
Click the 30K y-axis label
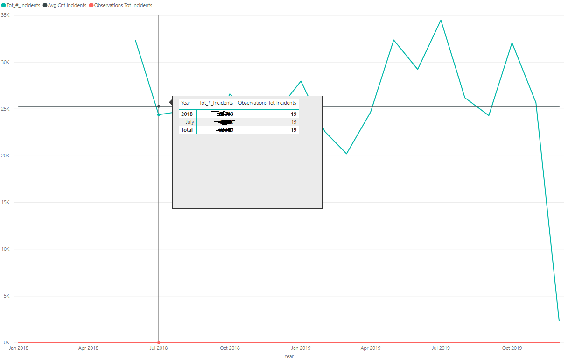click(6, 62)
